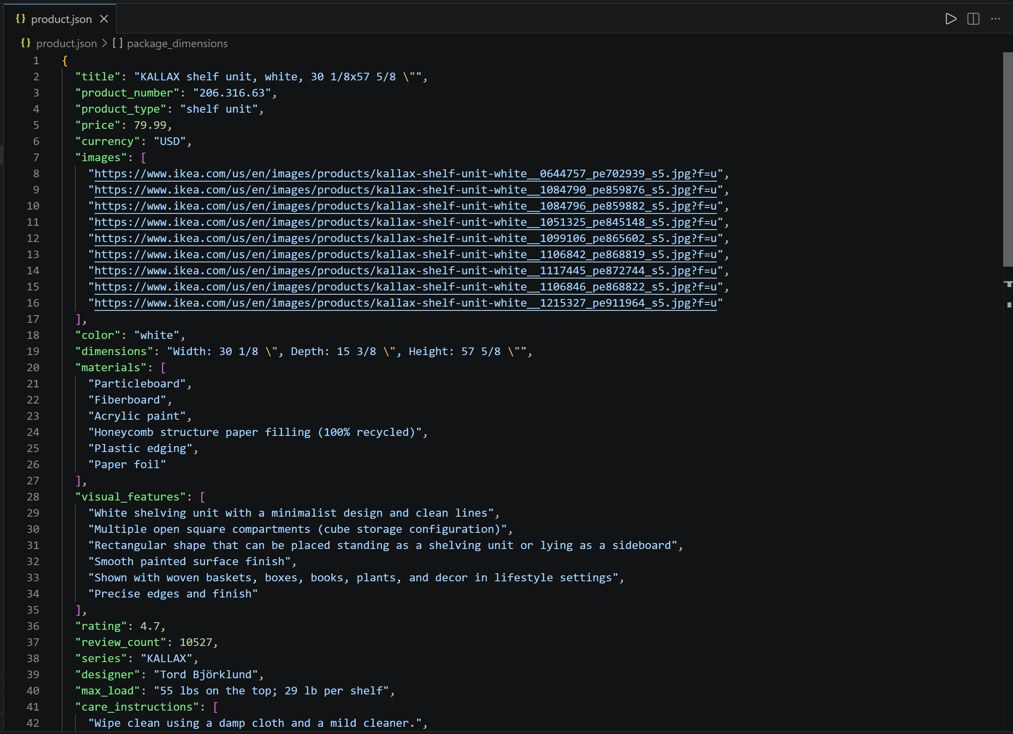Click the price value 79.99
Viewport: 1013px width, 734px height.
tap(150, 125)
